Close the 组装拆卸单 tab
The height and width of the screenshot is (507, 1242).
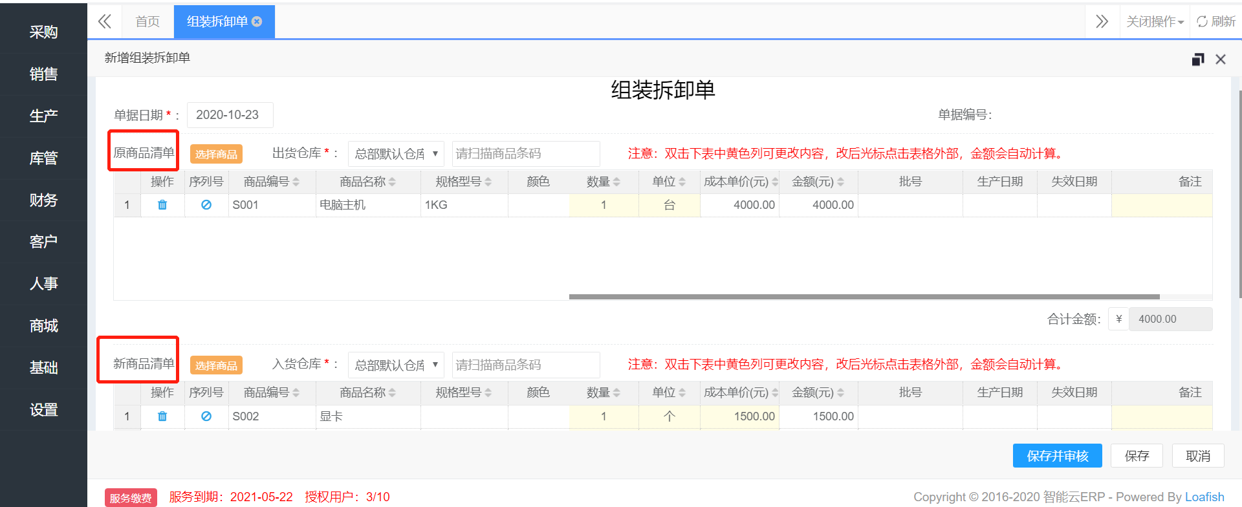257,21
